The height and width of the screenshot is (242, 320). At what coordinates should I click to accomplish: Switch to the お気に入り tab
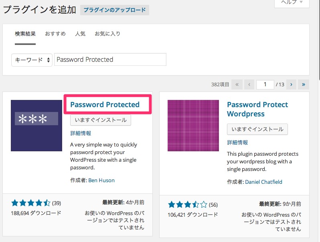point(107,33)
